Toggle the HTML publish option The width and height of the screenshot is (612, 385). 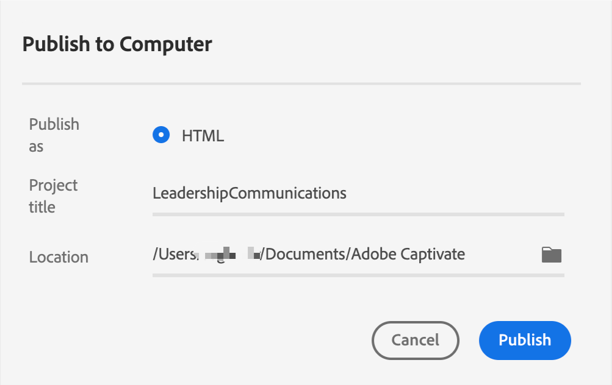(x=160, y=135)
